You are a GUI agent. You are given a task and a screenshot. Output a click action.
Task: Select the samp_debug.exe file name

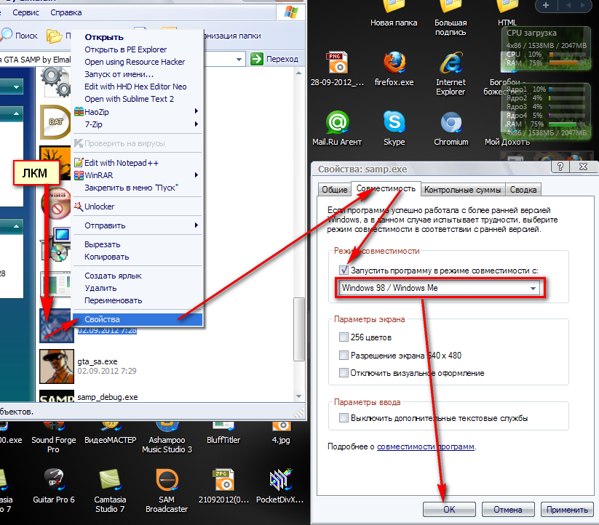(x=107, y=397)
